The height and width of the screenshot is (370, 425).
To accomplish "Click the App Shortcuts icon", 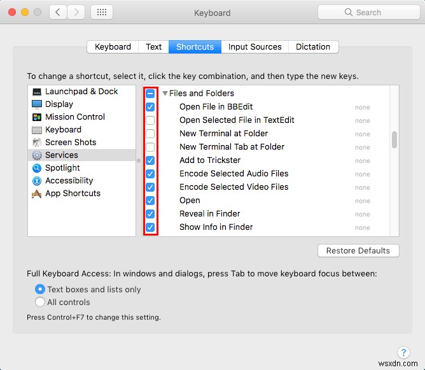I will coord(37,194).
